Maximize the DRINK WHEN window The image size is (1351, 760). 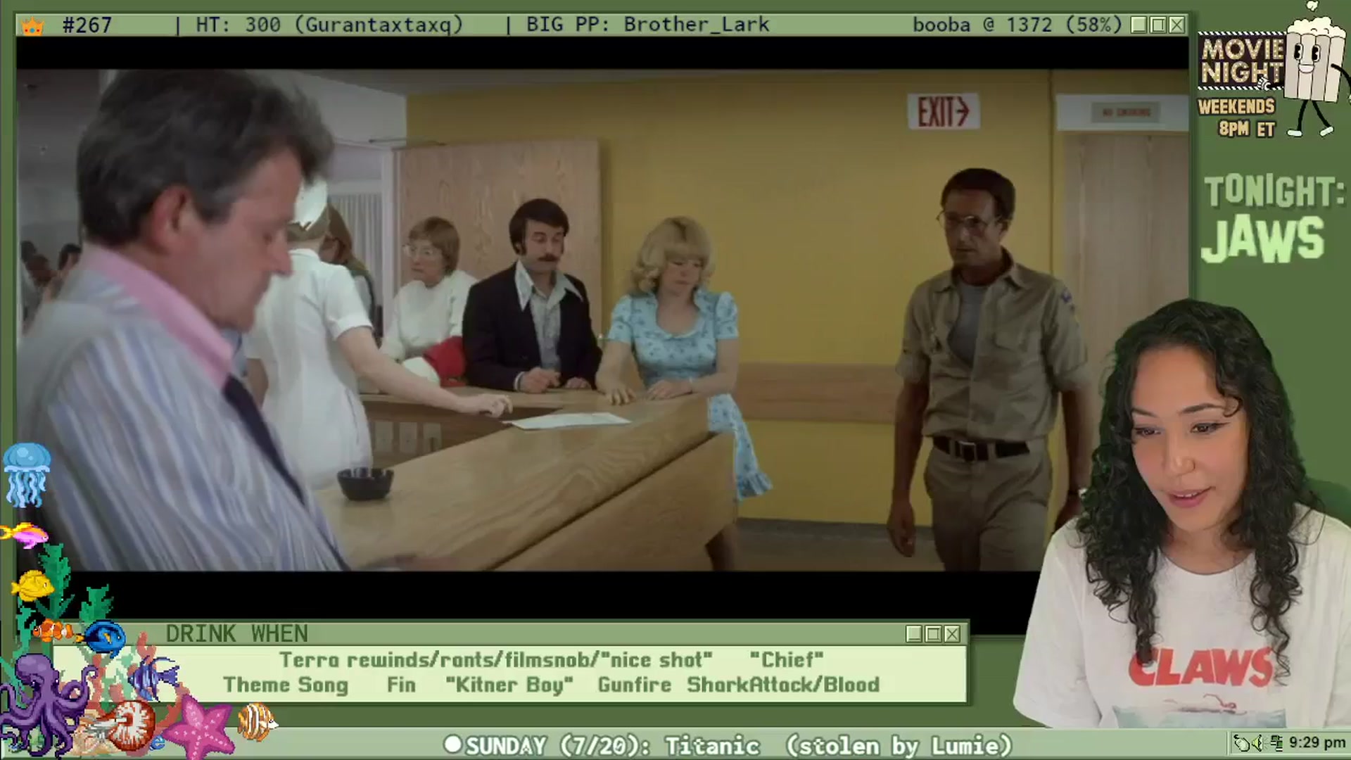point(933,634)
